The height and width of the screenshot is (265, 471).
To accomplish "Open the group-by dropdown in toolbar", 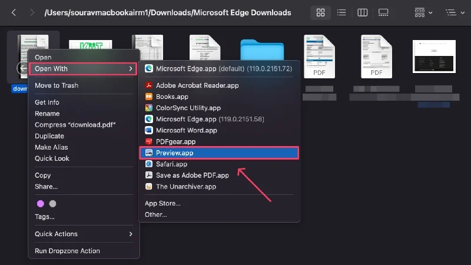I will pyautogui.click(x=423, y=12).
